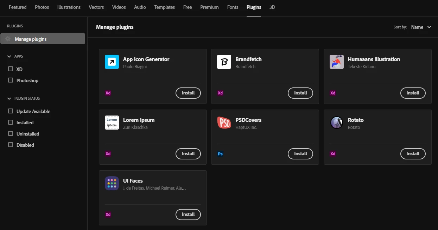This screenshot has width=438, height=230.
Task: Select Manage plugins in the sidebar
Action: point(43,39)
